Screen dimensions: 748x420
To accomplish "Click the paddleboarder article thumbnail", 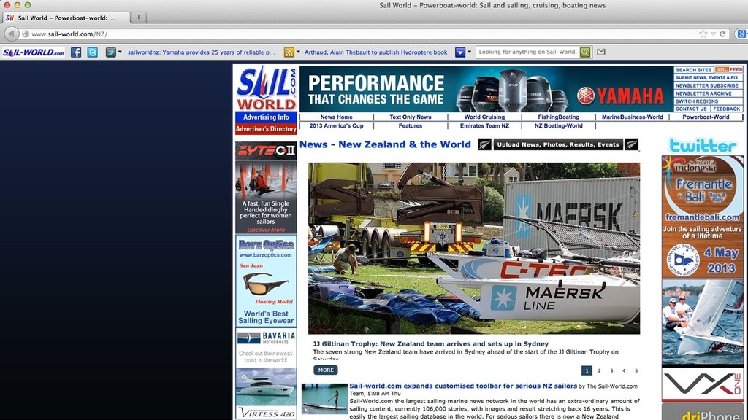I will pos(324,399).
